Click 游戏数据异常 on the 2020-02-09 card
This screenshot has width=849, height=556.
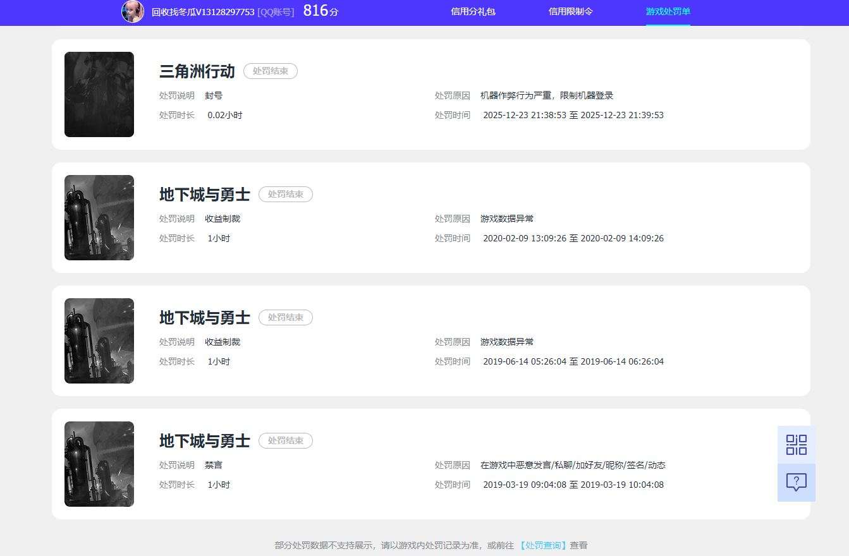(507, 219)
